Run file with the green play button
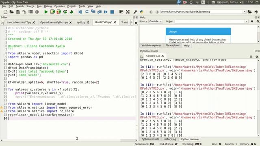 coord(46,12)
